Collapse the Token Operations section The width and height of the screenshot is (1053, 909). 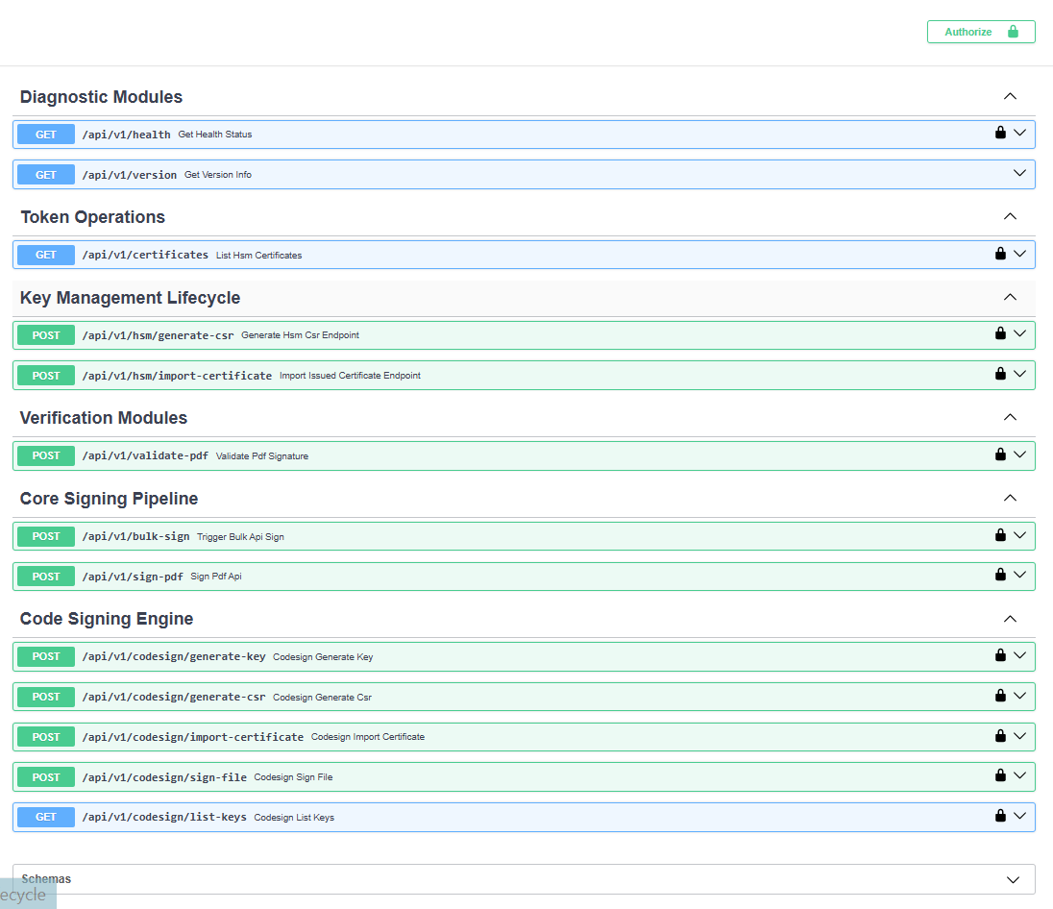tap(1010, 216)
